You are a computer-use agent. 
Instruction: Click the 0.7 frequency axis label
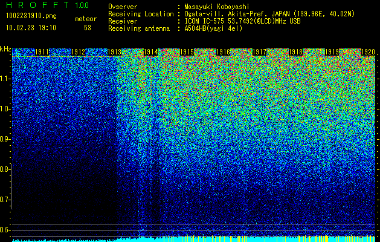click(4, 200)
